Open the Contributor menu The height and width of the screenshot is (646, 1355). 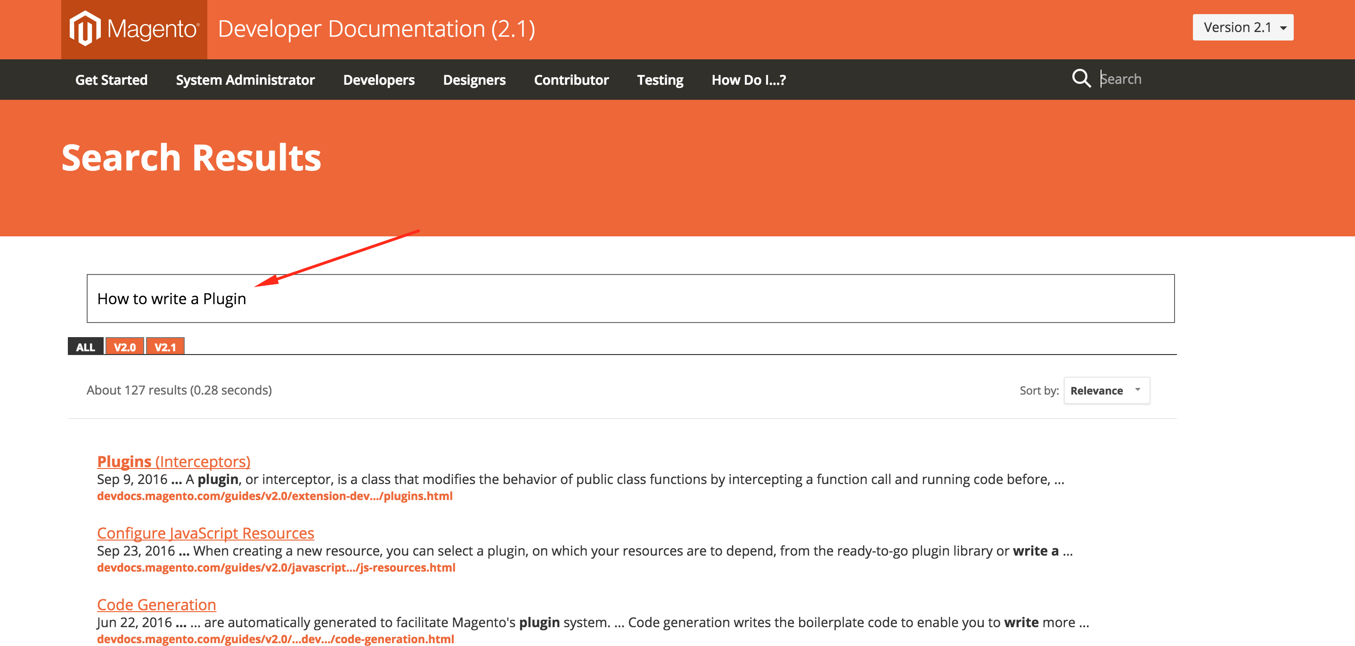click(571, 80)
